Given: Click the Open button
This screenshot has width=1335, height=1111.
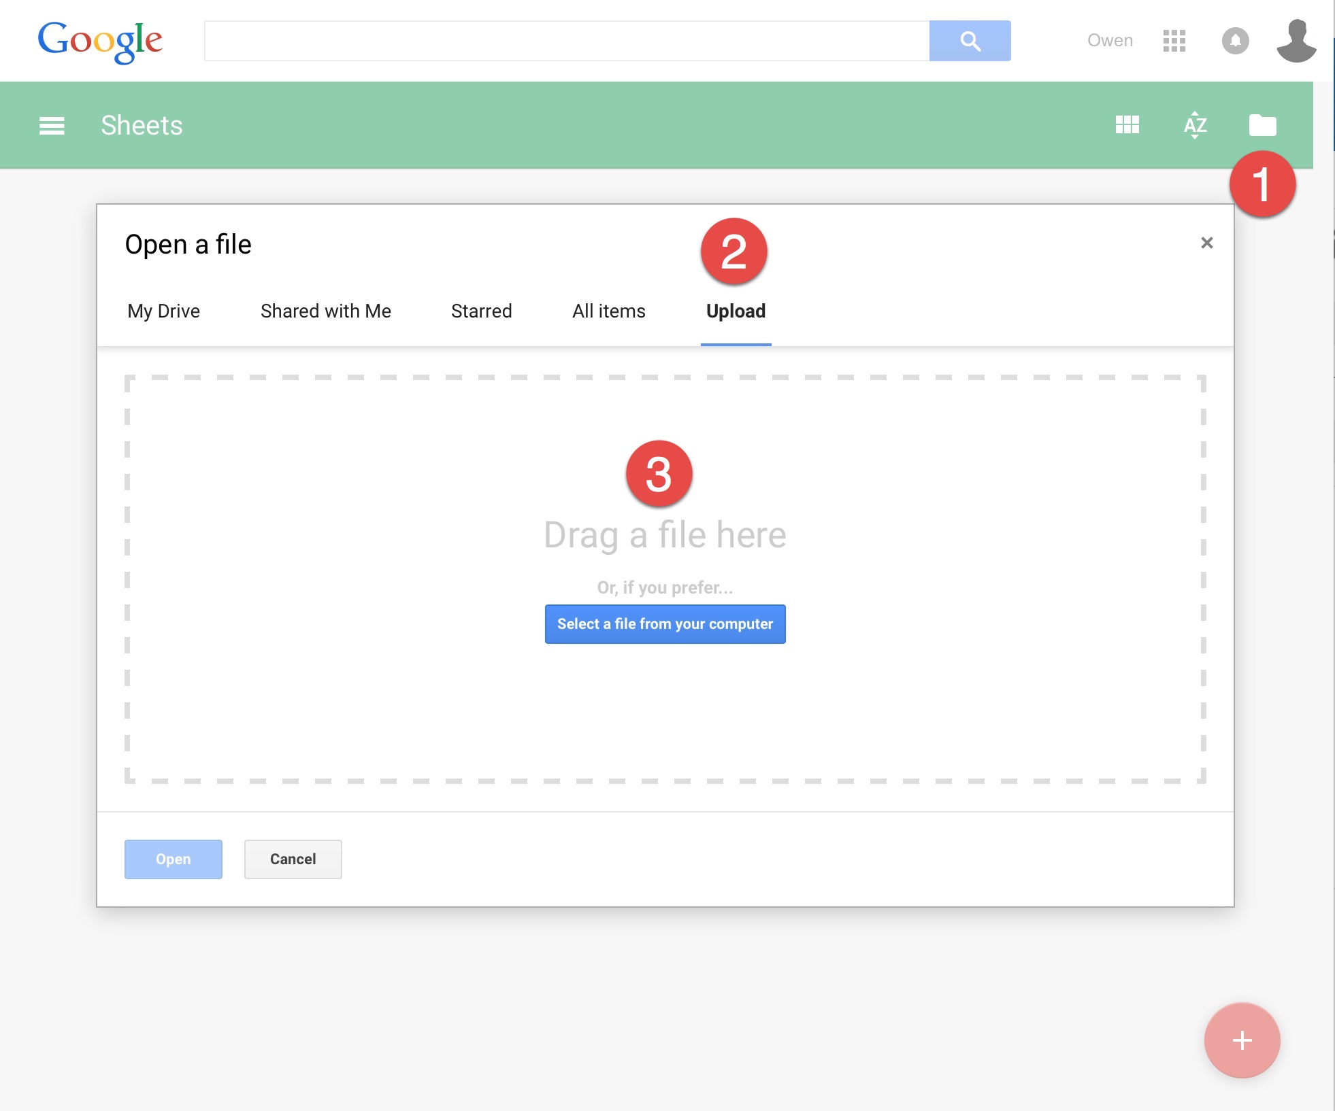Looking at the screenshot, I should click(x=173, y=859).
